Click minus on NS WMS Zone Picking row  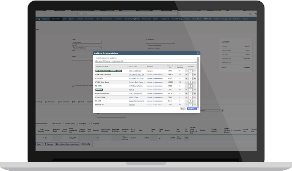tap(186, 86)
